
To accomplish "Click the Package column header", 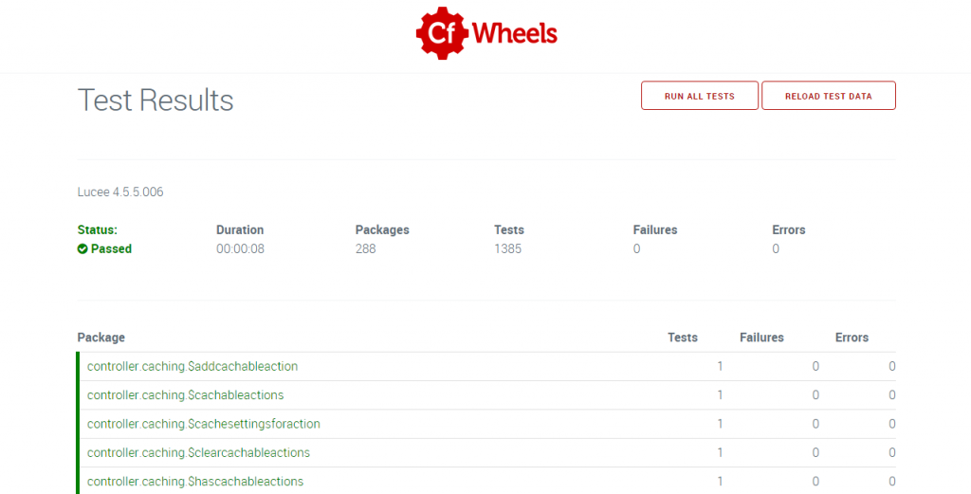I will click(x=101, y=338).
